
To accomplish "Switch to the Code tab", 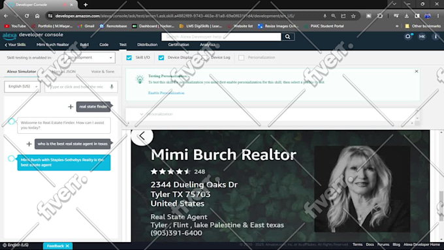I will pyautogui.click(x=104, y=45).
